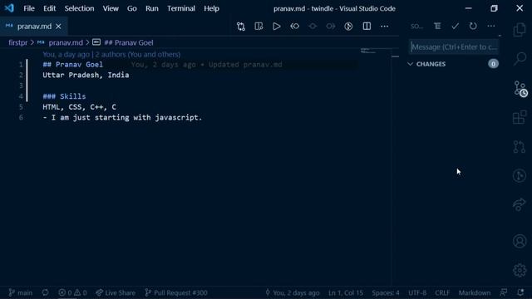Screen dimensions: 532x299
Task: Open the Go menu
Action: (131, 8)
